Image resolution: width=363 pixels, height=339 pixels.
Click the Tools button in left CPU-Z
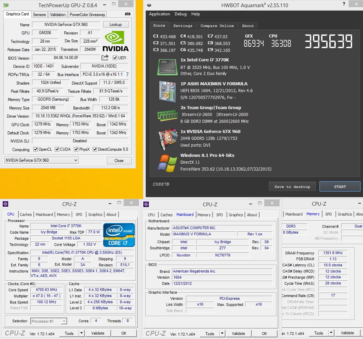pos(69,333)
